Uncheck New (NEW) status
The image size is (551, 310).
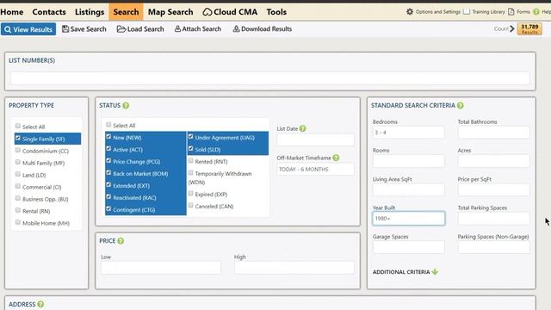pos(108,137)
